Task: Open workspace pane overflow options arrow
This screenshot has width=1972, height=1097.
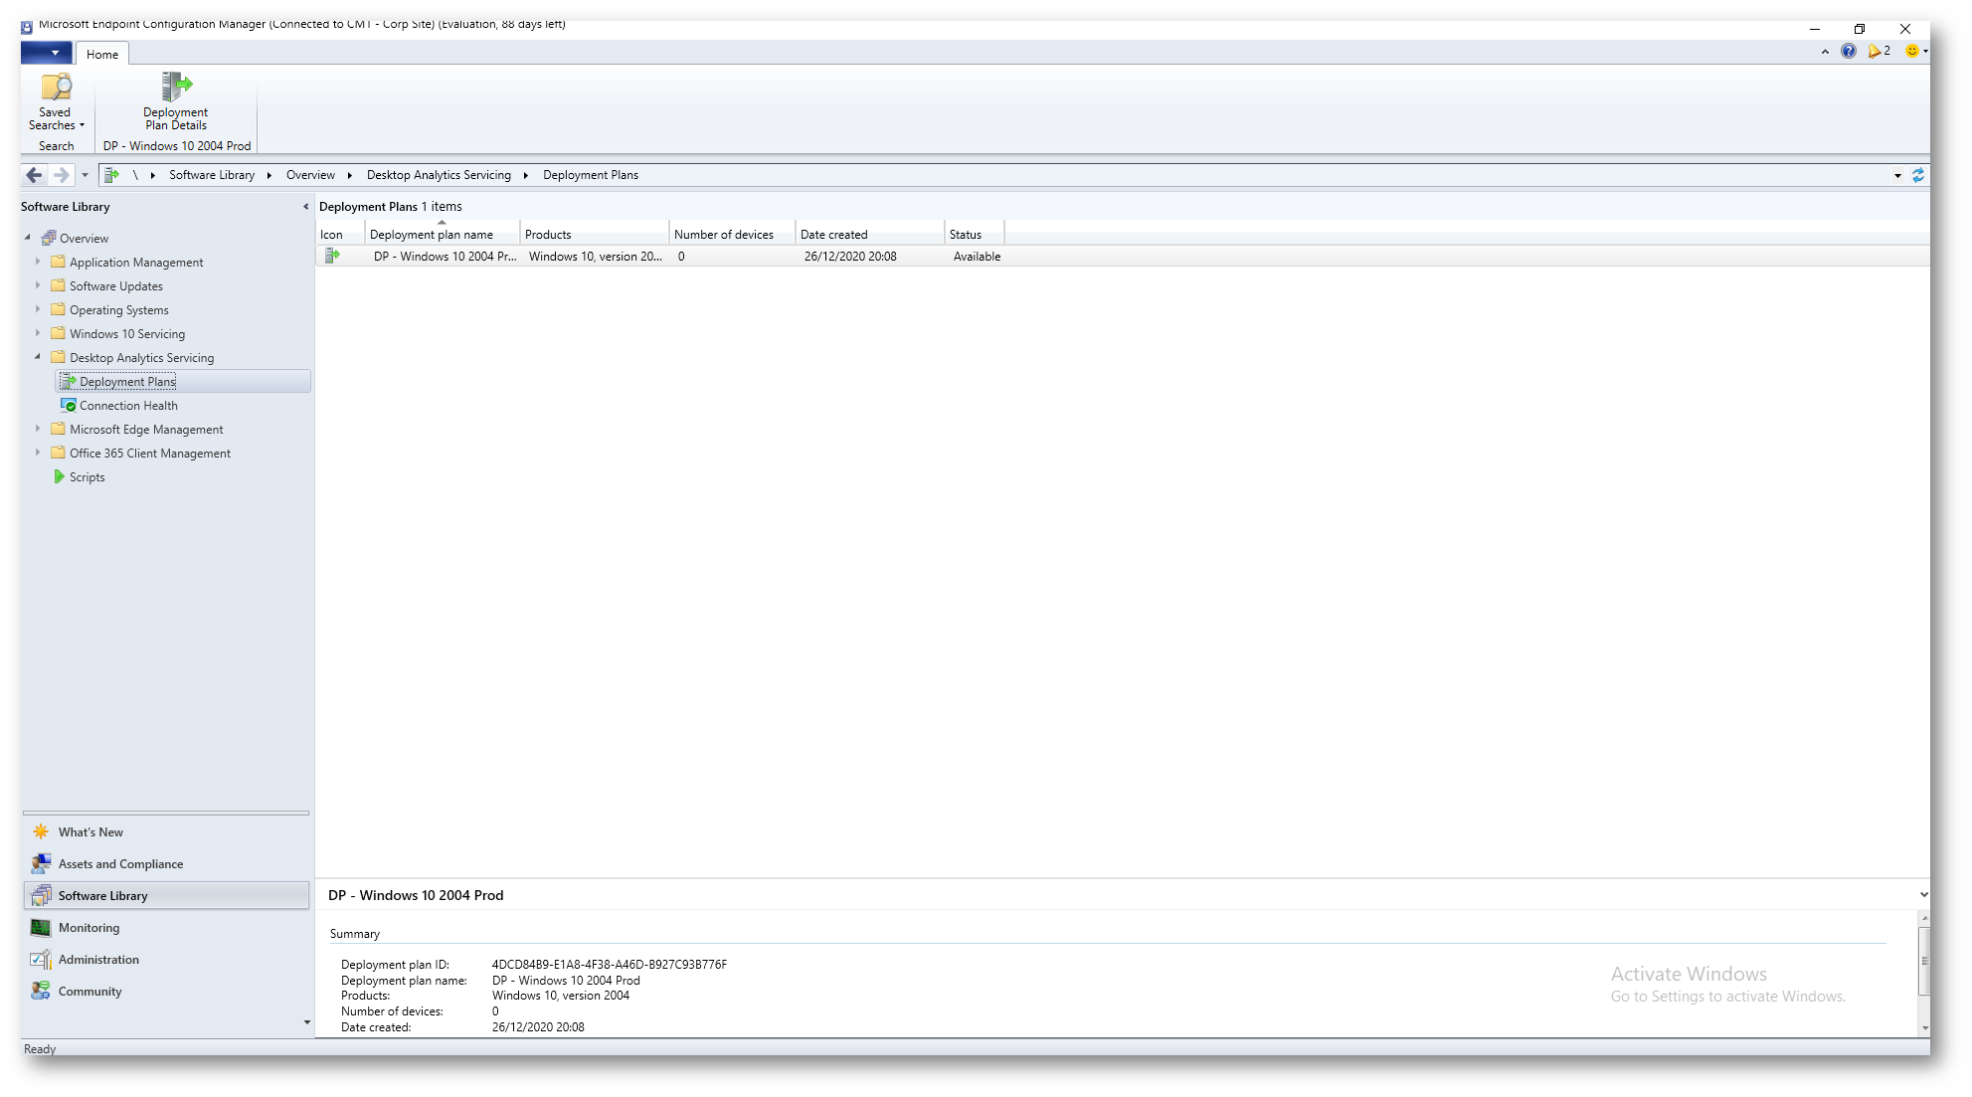Action: tap(306, 1022)
